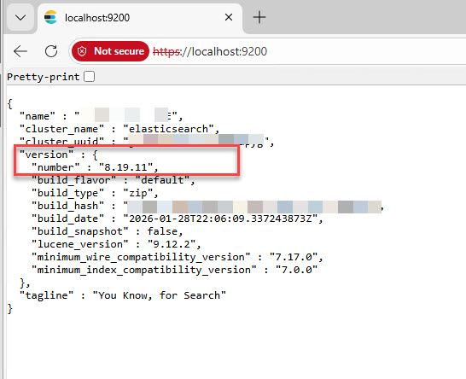
Task: Click the Not secure warning badge
Action: tap(110, 51)
